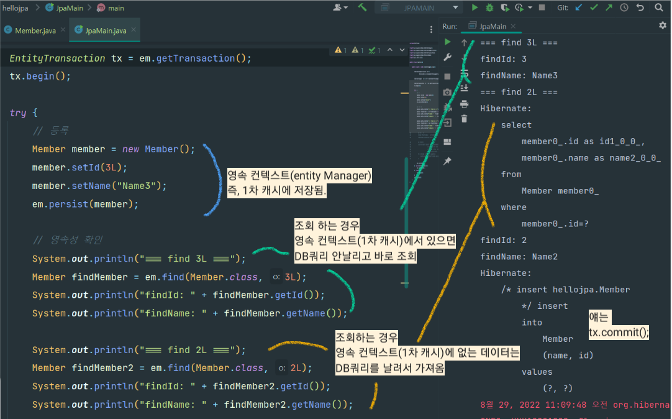The width and height of the screenshot is (672, 419).
Task: Pin the Run tool window with the pin icon
Action: (x=448, y=160)
